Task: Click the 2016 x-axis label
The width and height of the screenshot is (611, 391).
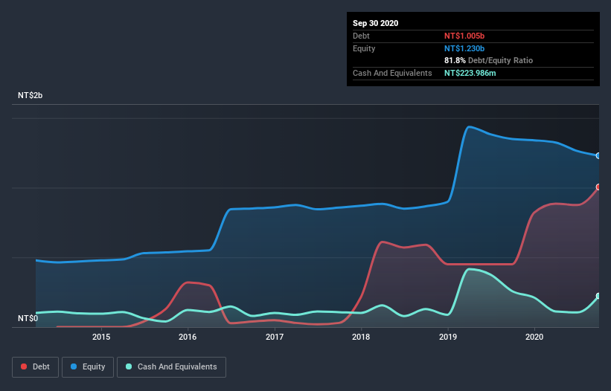Action: [188, 337]
